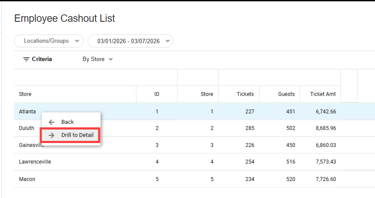Select Back from the context menu
This screenshot has width=375, height=198.
click(x=68, y=122)
